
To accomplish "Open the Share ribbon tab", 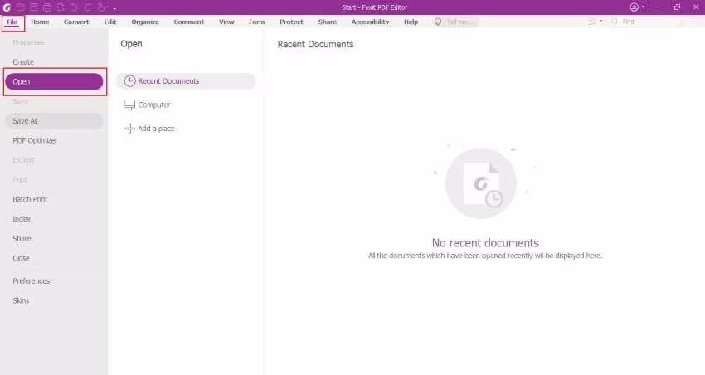I will pyautogui.click(x=328, y=22).
